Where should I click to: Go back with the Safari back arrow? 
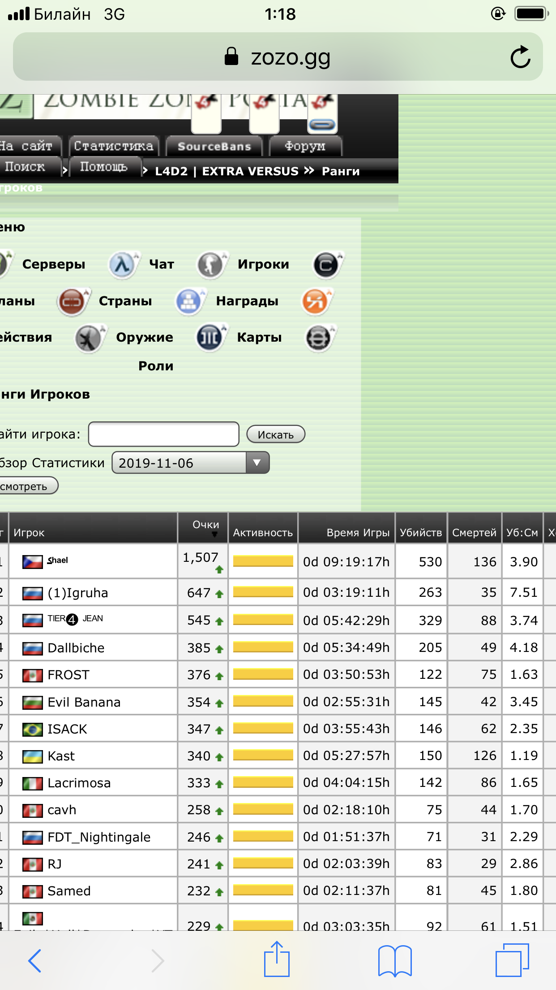tap(35, 960)
